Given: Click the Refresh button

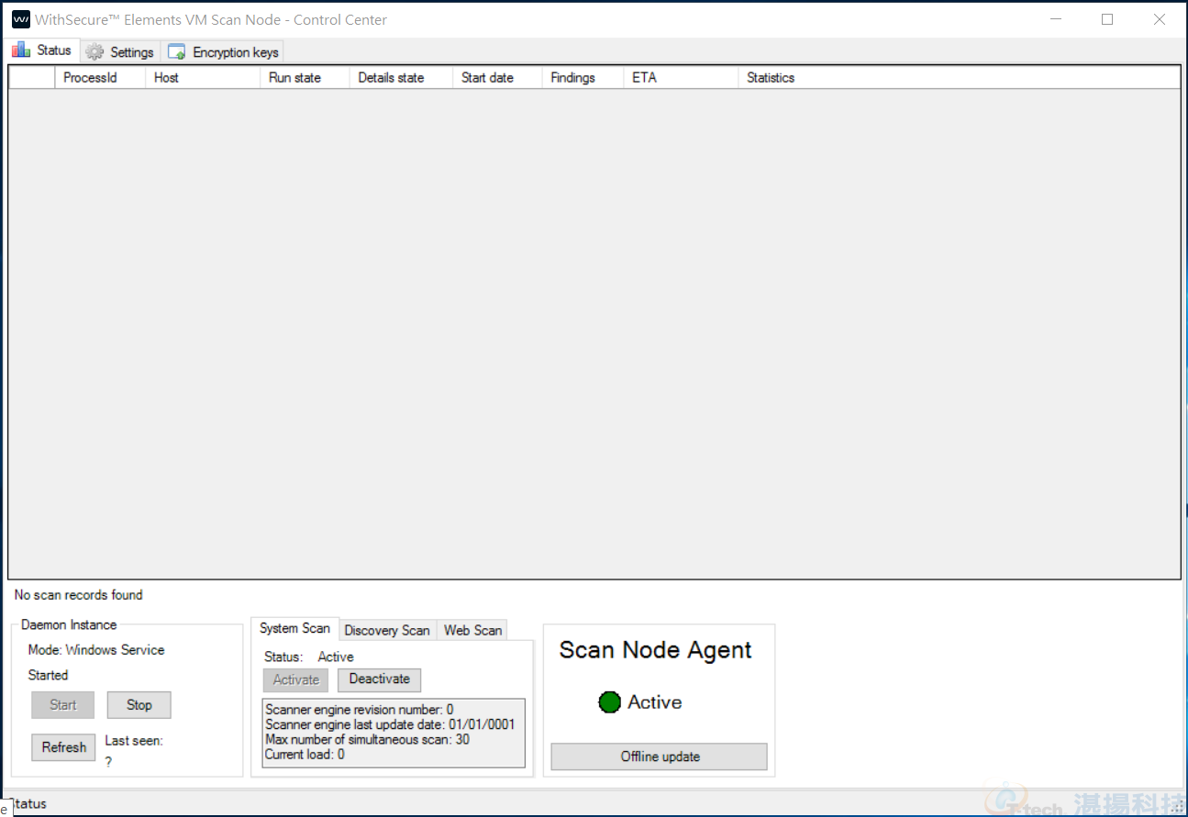Looking at the screenshot, I should (63, 747).
